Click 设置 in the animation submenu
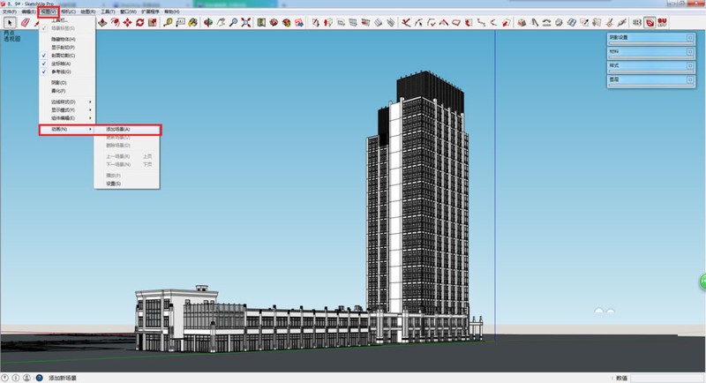The image size is (706, 383). click(113, 184)
